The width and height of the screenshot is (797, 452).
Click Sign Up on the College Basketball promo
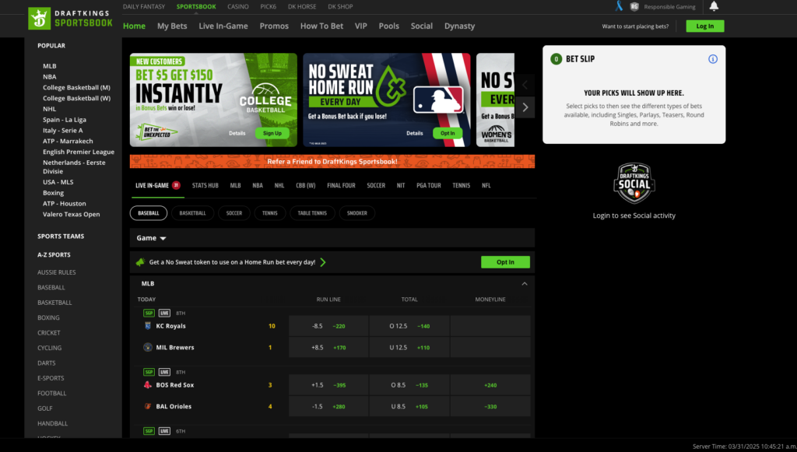point(272,133)
